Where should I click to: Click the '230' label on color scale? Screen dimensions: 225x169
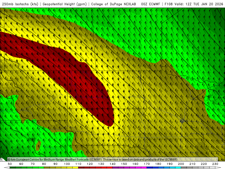point(215,164)
